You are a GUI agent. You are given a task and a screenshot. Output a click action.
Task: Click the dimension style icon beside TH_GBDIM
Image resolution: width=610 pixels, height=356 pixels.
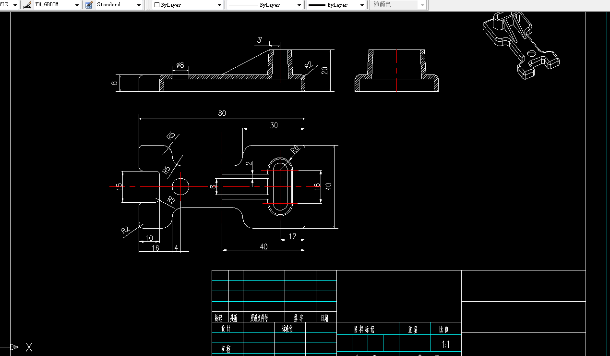click(27, 5)
